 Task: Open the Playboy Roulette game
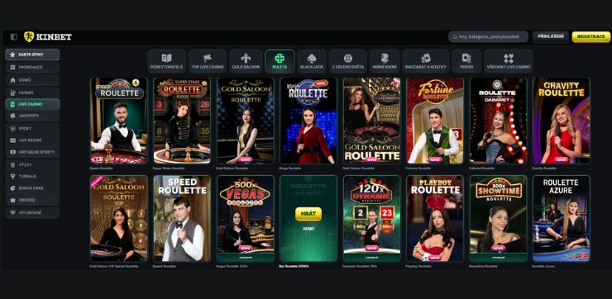(x=435, y=218)
